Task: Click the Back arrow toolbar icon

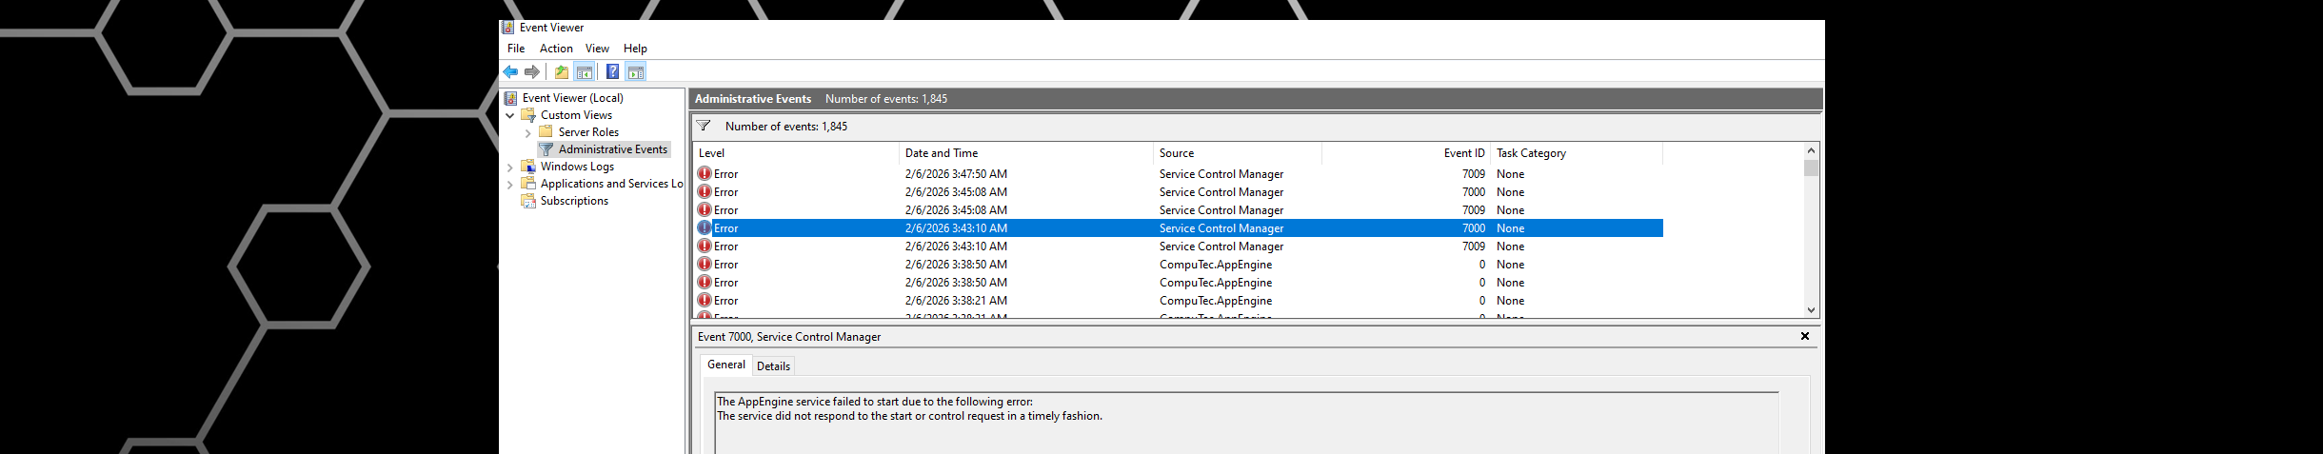Action: 510,72
